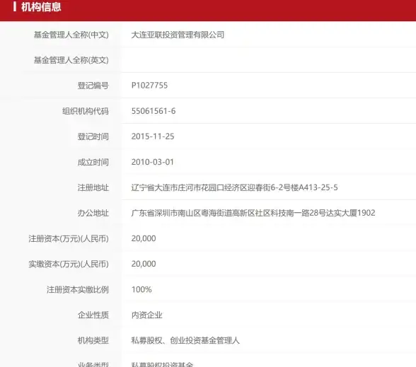Select founding date 2010-03-01

[x=153, y=162]
